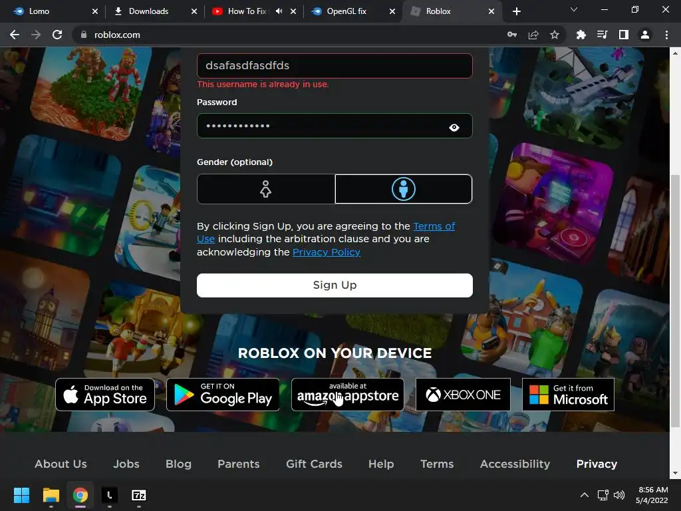Switch to the Downloads tab
The image size is (681, 511).
click(x=154, y=11)
